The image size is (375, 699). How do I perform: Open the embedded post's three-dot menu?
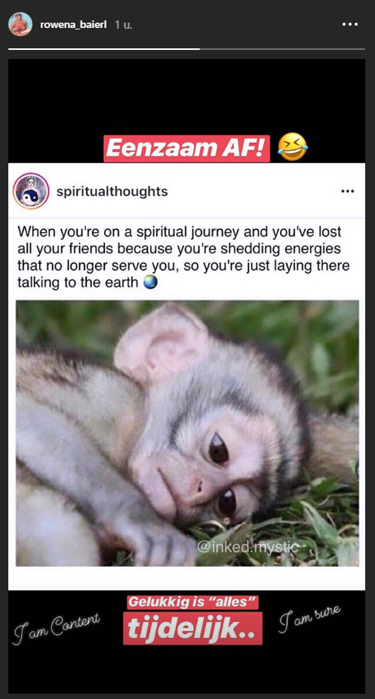[347, 191]
